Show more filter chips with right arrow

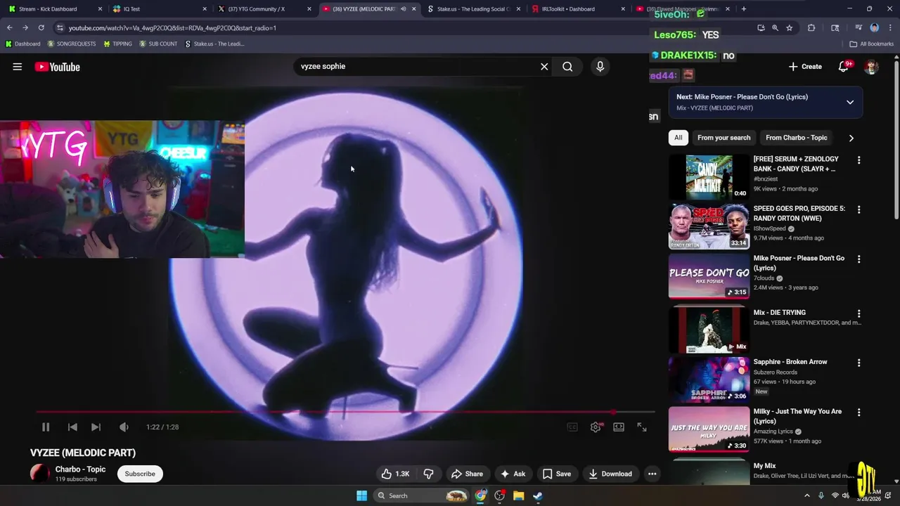click(x=851, y=138)
